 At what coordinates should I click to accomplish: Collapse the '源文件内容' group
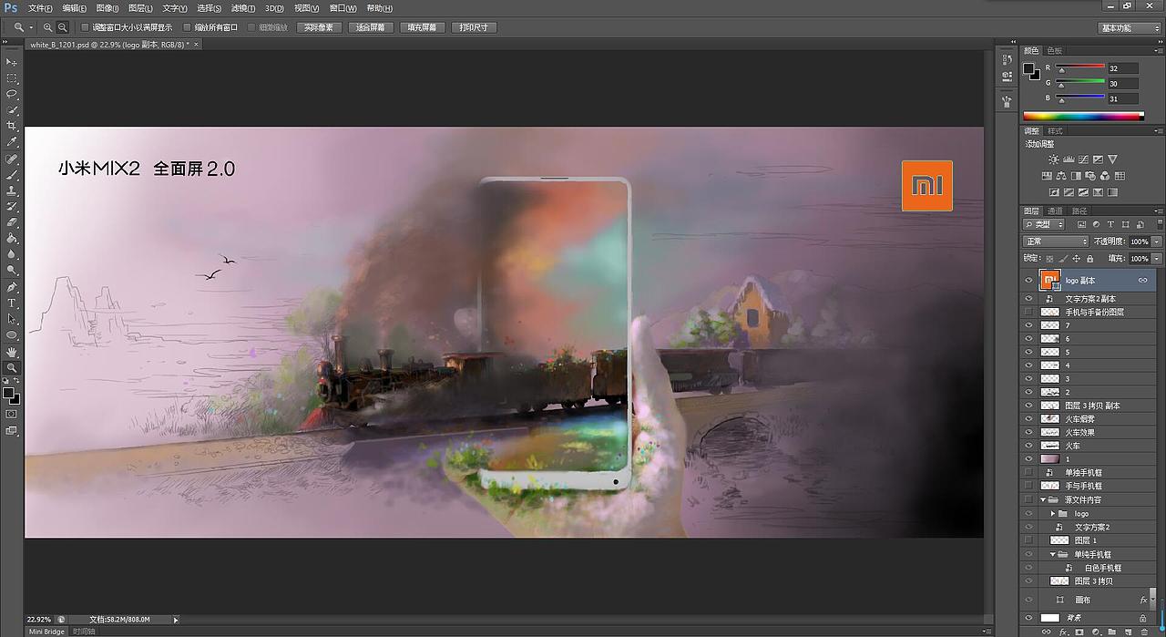tap(1043, 499)
